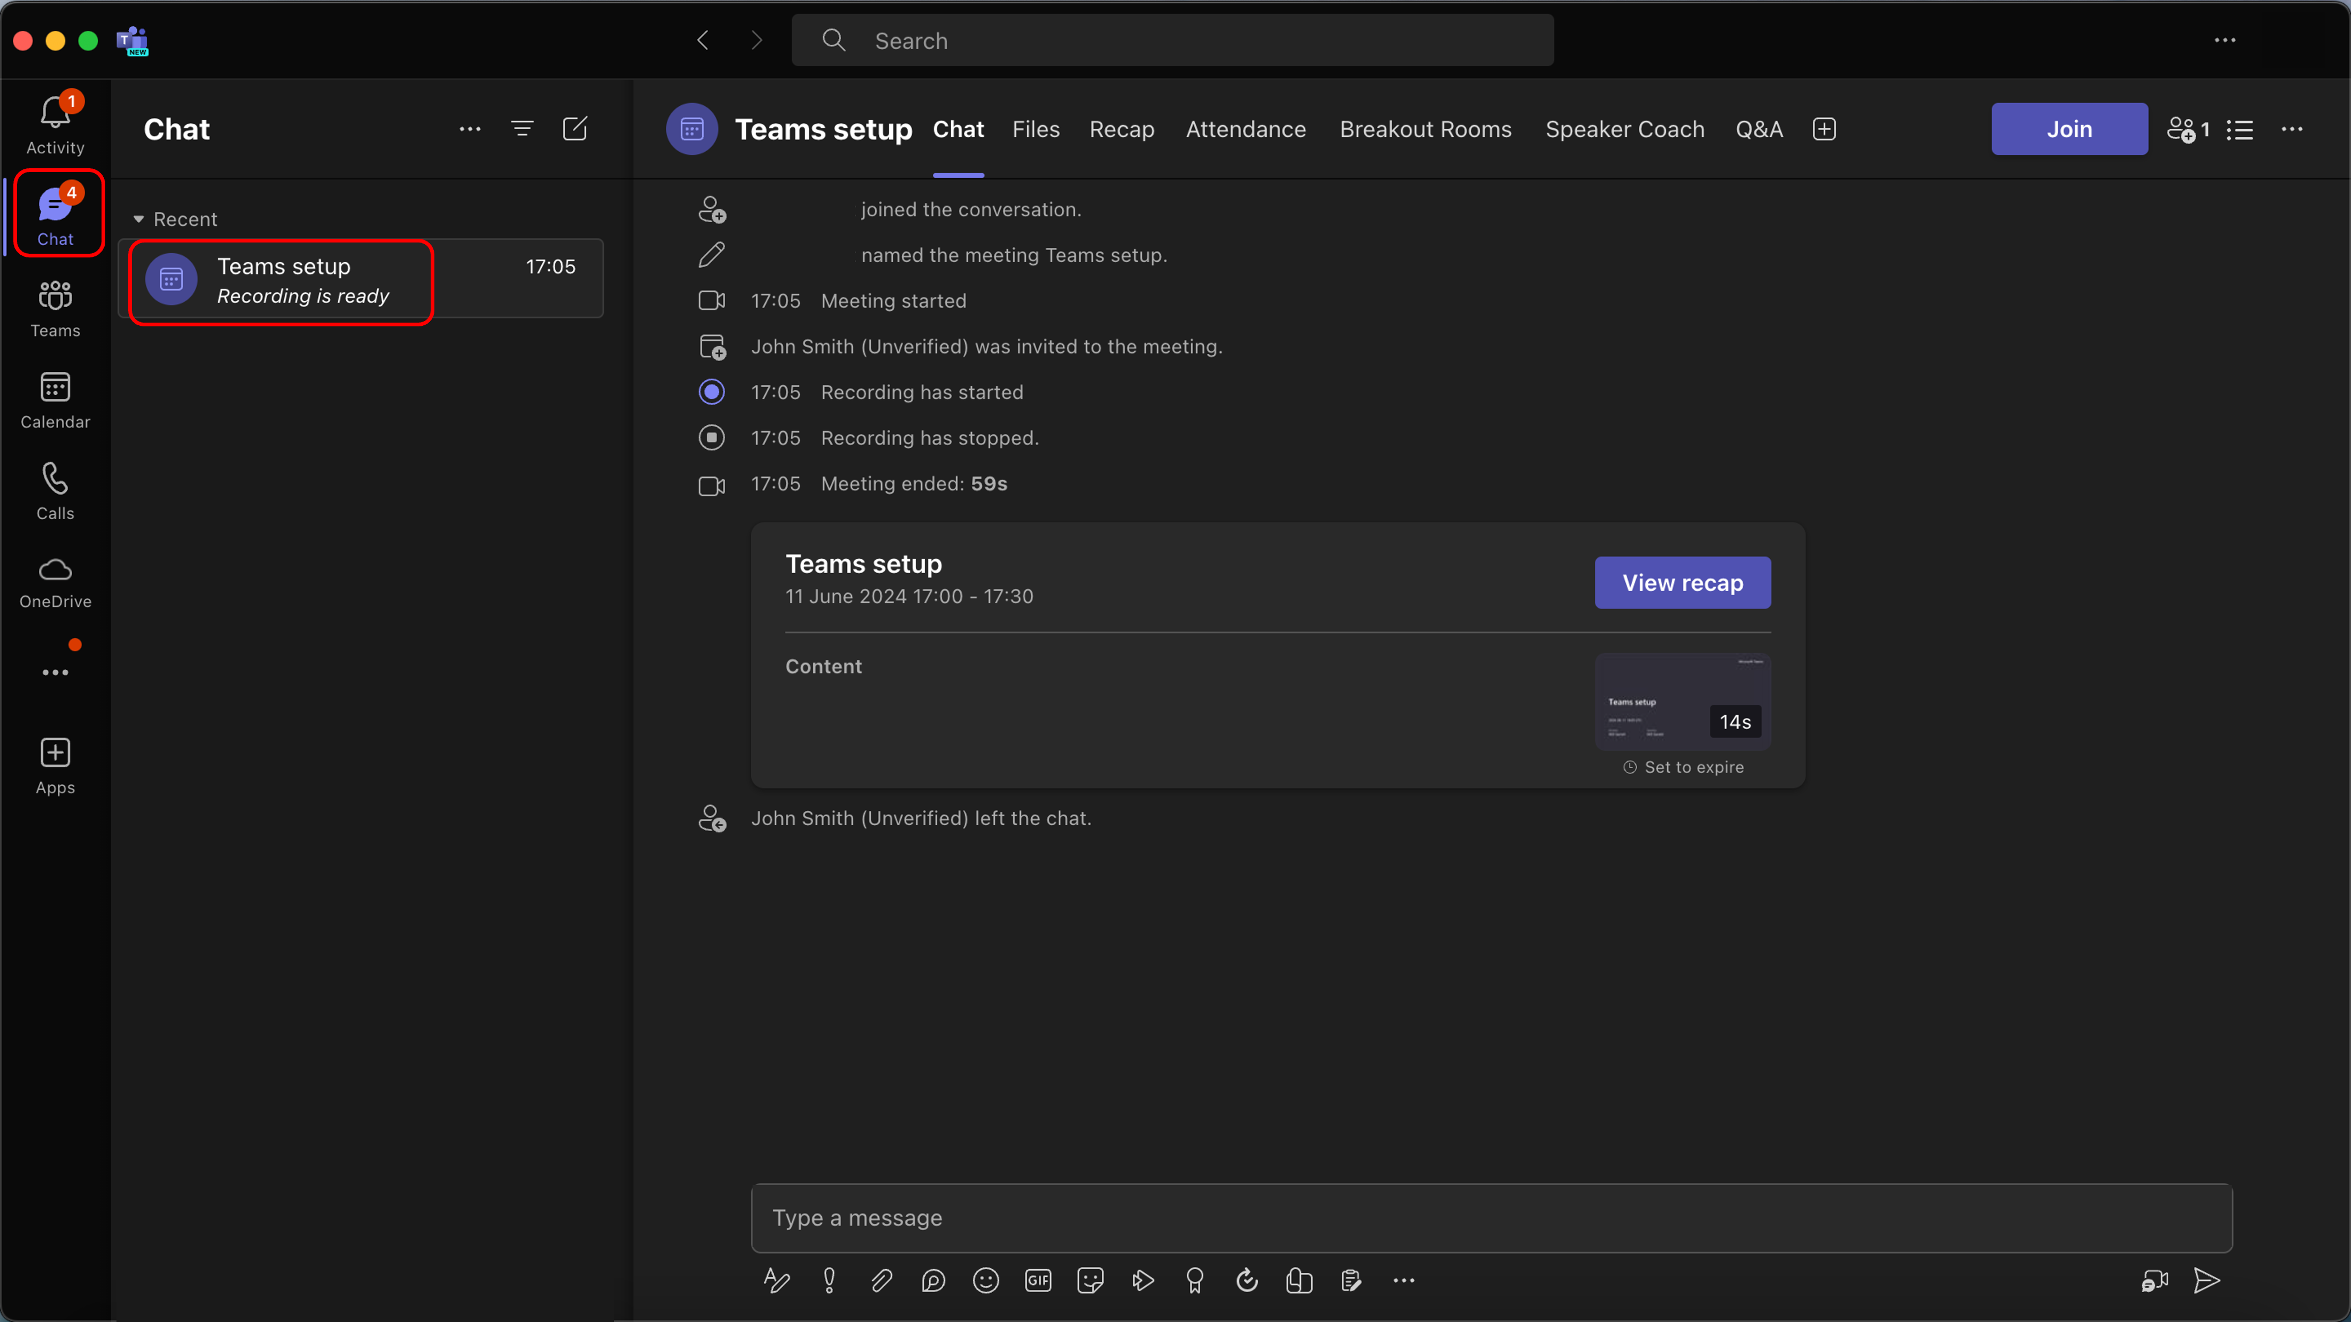This screenshot has width=2351, height=1322.
Task: Switch to Breakout Rooms tab
Action: (x=1426, y=130)
